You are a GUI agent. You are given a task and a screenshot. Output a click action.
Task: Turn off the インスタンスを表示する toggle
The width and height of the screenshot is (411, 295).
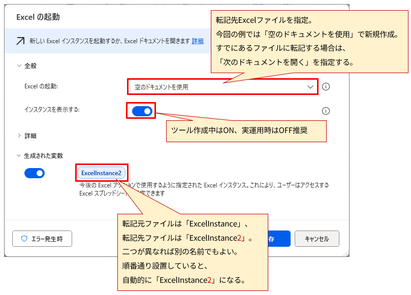[141, 111]
